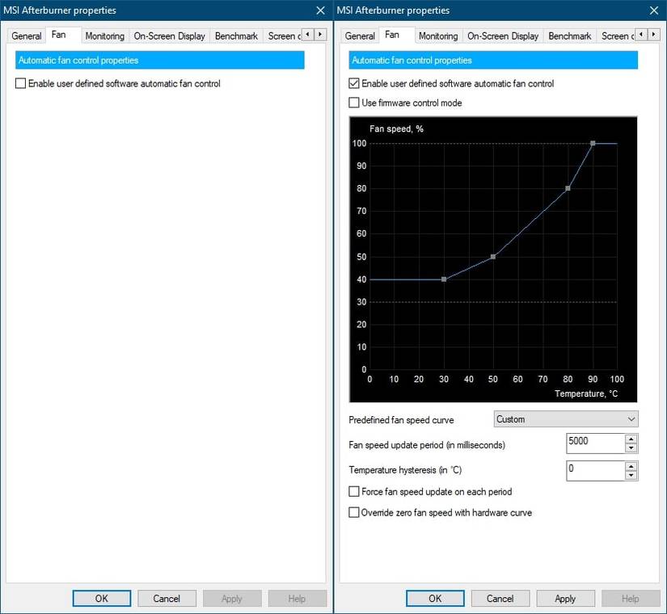Decrease temperature hysteresis with down stepper
This screenshot has height=614, width=667.
631,474
